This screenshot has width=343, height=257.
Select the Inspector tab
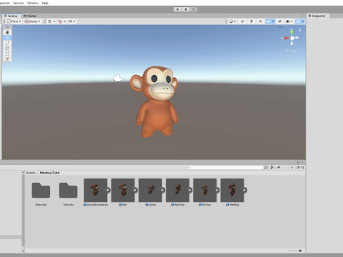tap(317, 16)
